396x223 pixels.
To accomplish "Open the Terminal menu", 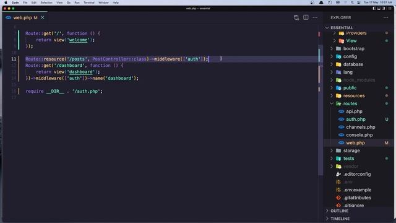I will pos(89,2).
